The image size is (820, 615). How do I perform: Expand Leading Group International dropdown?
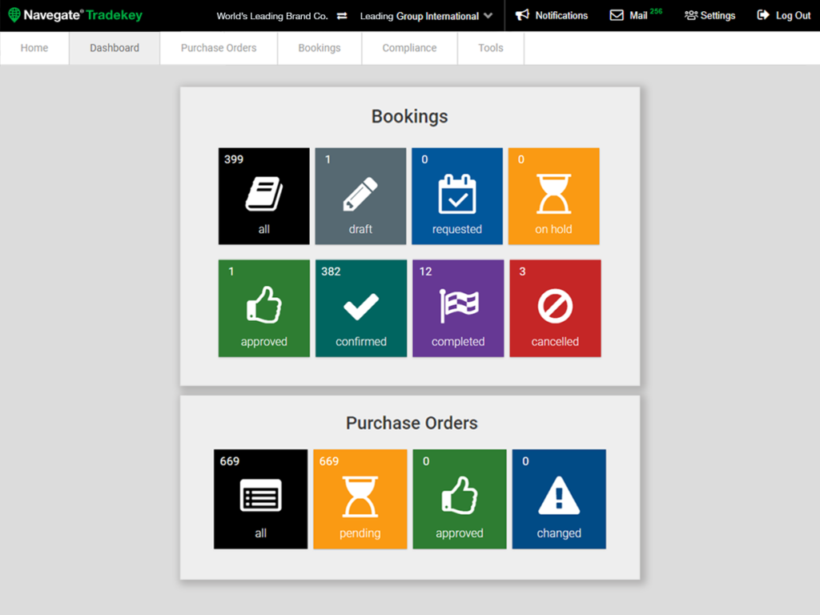point(426,16)
